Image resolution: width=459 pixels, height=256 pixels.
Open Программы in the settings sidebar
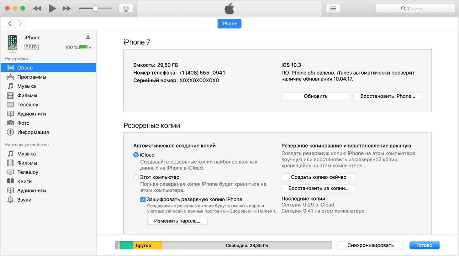[31, 77]
